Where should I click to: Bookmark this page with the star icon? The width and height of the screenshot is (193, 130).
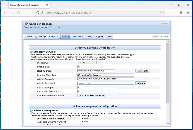click(162, 13)
